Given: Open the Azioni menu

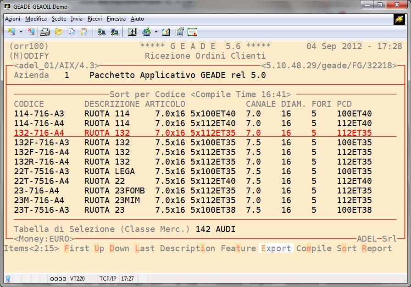Looking at the screenshot, I should coord(12,19).
